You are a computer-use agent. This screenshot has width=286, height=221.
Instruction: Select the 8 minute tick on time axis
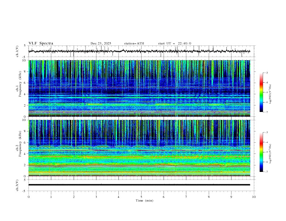pos(209,197)
